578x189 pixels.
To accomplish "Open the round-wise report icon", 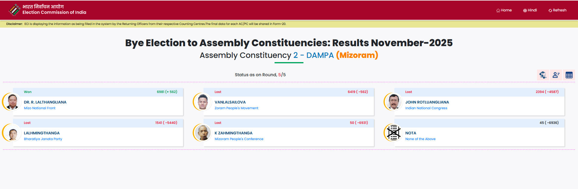I will (x=543, y=75).
